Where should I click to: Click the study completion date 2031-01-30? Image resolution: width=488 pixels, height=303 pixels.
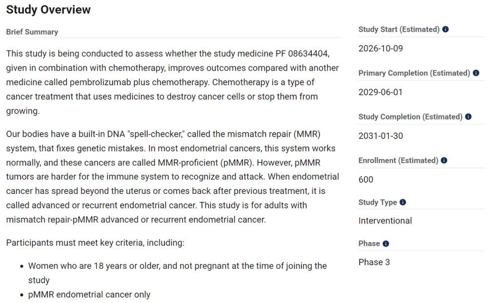[x=381, y=136]
